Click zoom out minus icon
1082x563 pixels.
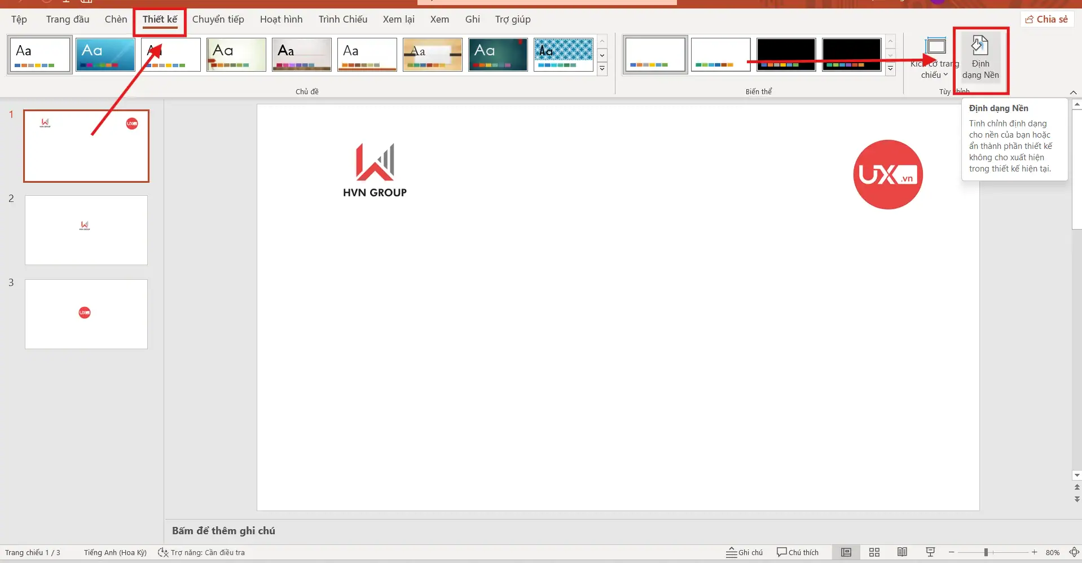(x=952, y=552)
